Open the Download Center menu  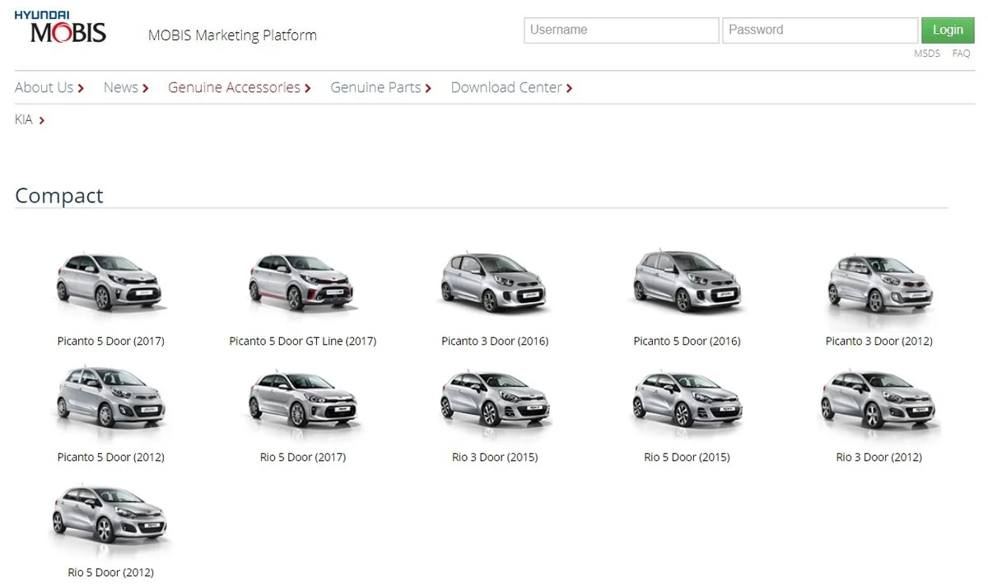512,87
